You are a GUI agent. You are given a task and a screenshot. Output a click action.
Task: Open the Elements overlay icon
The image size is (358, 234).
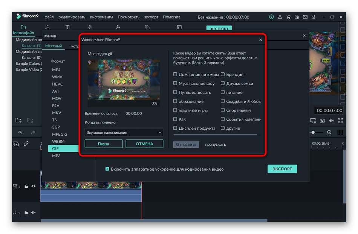point(147,27)
